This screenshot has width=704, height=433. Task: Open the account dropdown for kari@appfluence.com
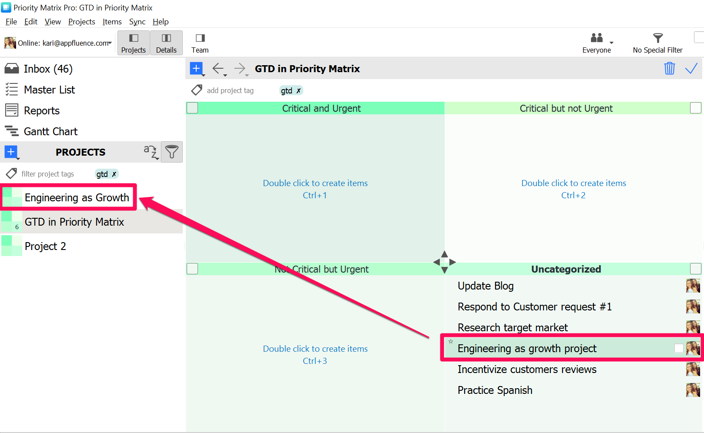110,43
